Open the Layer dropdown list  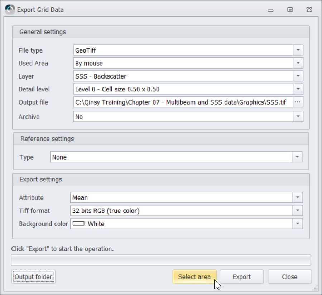[x=298, y=76]
